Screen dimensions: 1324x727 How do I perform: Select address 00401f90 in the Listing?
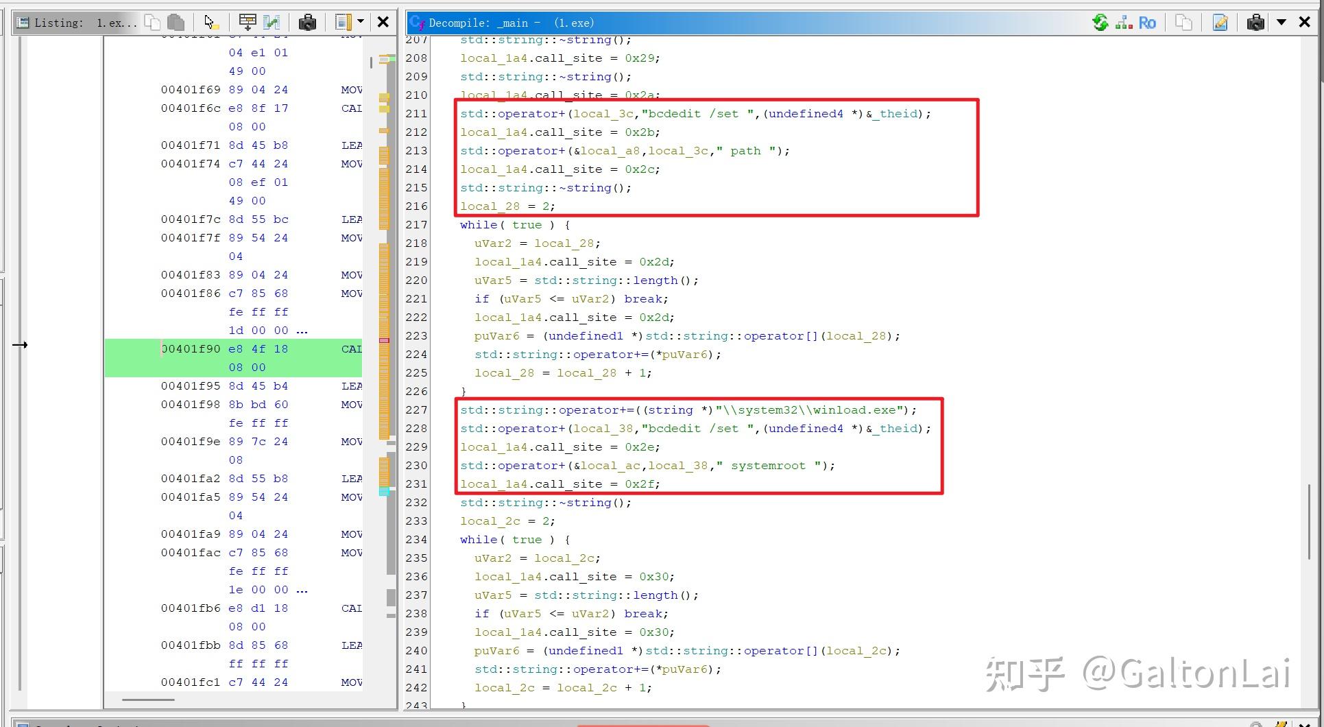click(191, 348)
